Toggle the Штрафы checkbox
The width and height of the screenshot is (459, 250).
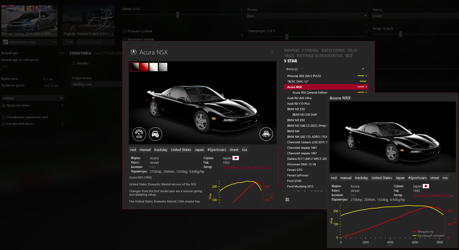click(74, 63)
